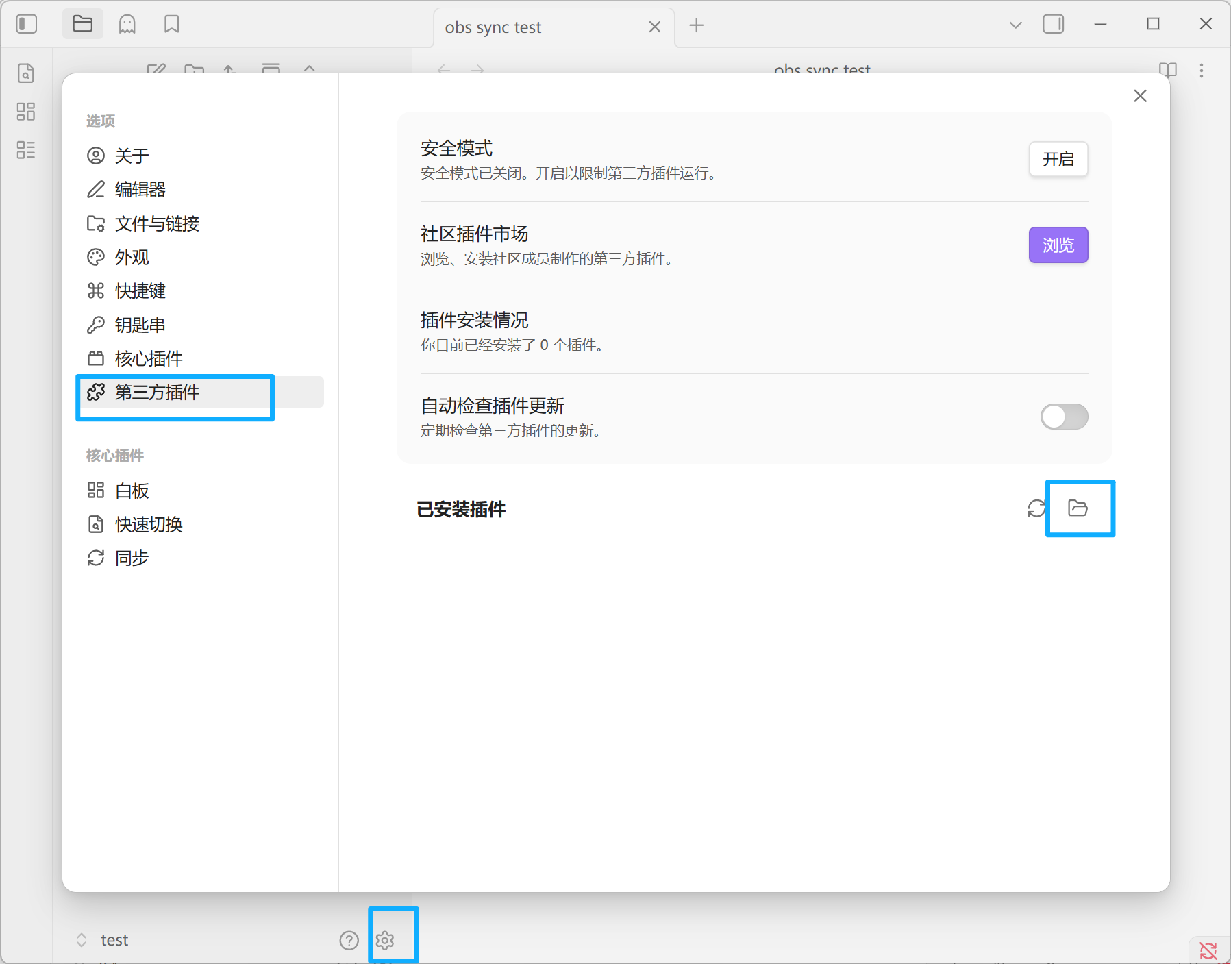Click 开启 to enable safe mode
Viewport: 1231px width, 964px height.
(x=1058, y=159)
